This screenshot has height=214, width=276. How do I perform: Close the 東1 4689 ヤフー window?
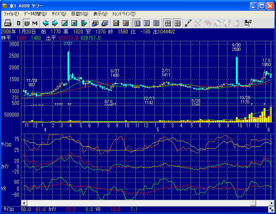click(270, 6)
